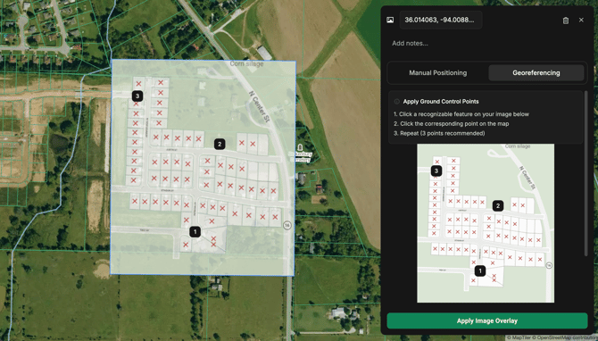Delete the image overlay with the trash icon

pos(566,21)
